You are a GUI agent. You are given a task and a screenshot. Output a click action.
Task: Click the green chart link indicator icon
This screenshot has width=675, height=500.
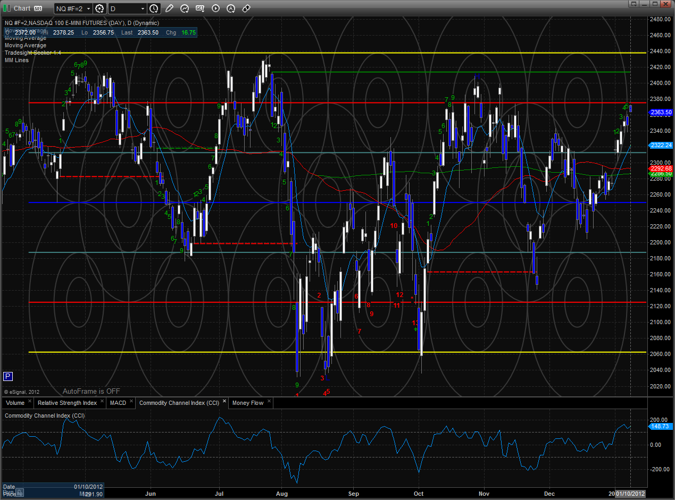click(x=6, y=8)
